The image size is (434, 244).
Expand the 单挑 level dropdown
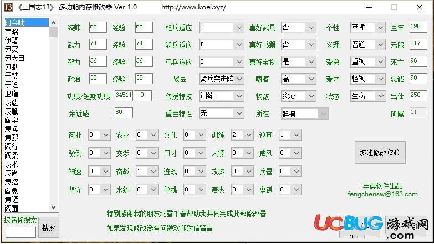coord(195,190)
